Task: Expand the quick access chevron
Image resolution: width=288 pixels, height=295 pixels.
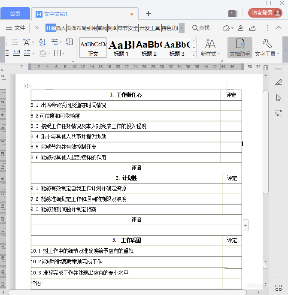Action: [37, 28]
